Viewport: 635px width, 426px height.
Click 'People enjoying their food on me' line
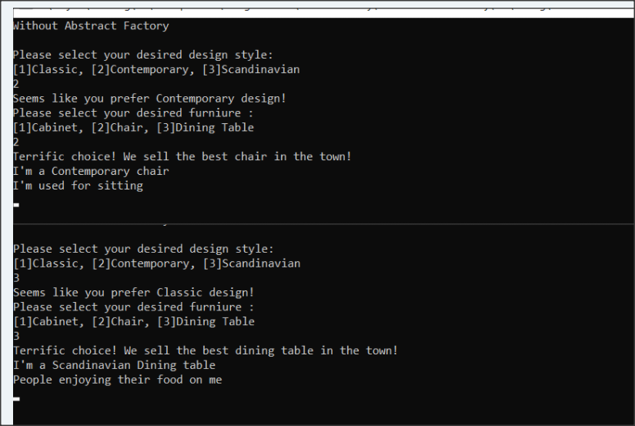tap(117, 380)
